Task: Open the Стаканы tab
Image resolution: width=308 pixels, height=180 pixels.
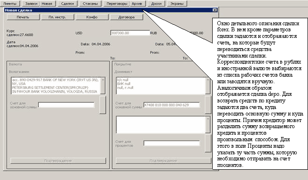Action: coord(90,4)
